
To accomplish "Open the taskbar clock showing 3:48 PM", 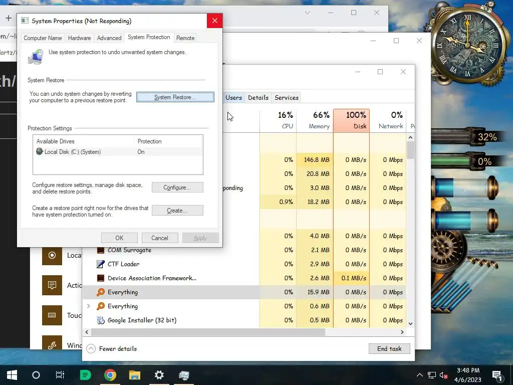I will coord(468,375).
